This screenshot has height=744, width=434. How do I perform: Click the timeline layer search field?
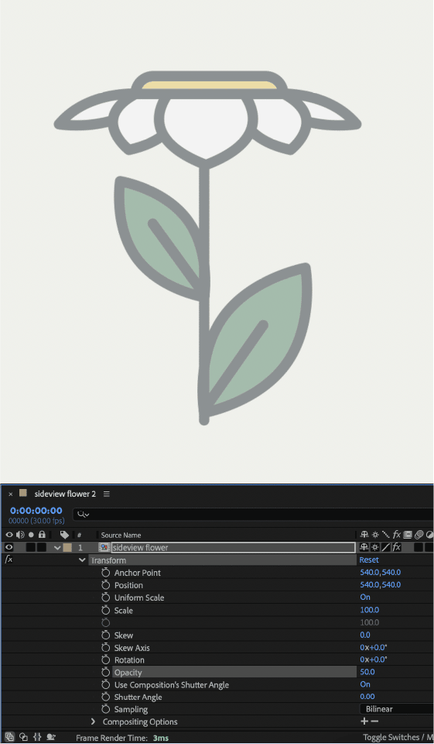pyautogui.click(x=253, y=515)
